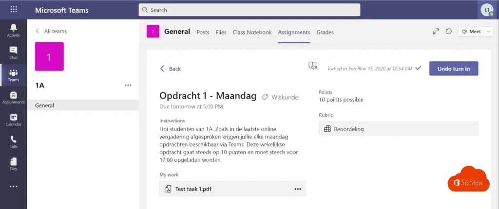Expand the Meet dropdown arrow
Image resolution: width=499 pixels, height=209 pixels.
[x=488, y=32]
